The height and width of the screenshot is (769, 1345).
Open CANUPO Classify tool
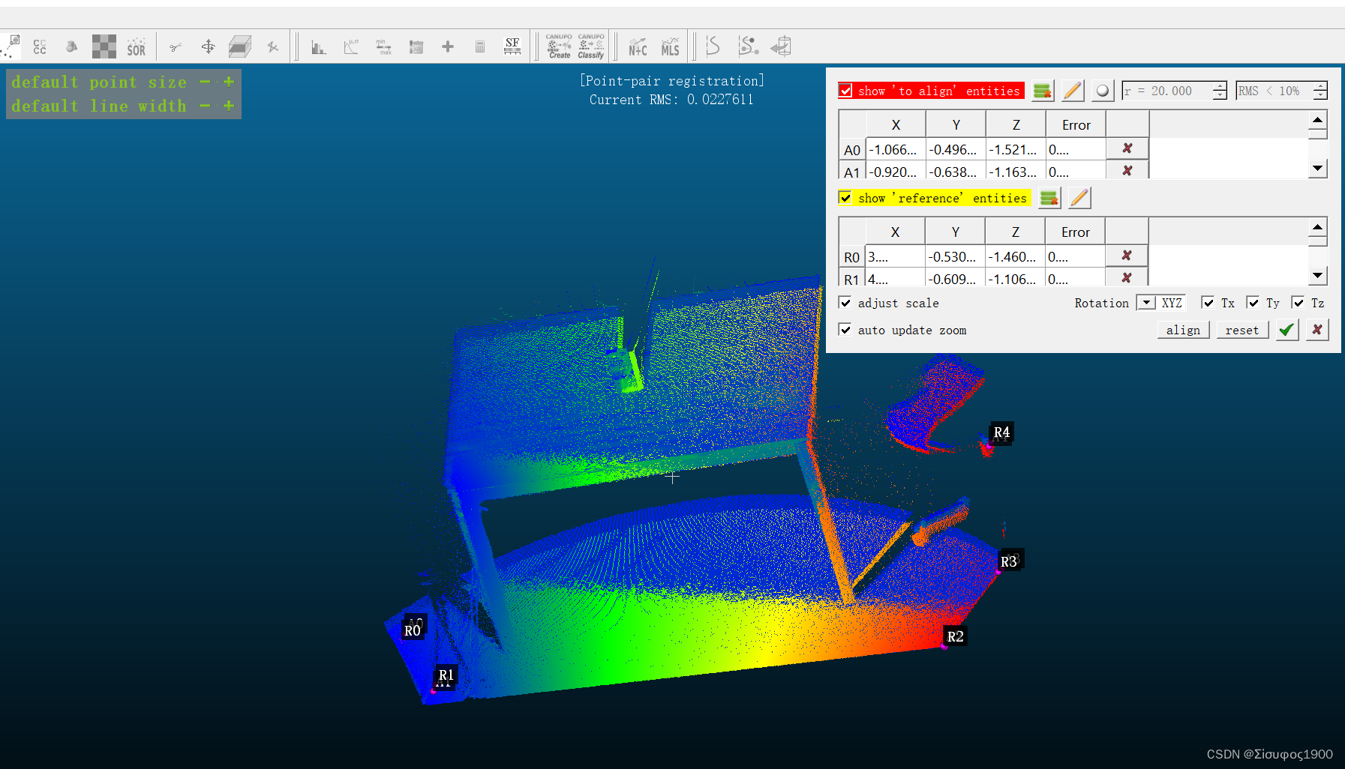[x=591, y=46]
